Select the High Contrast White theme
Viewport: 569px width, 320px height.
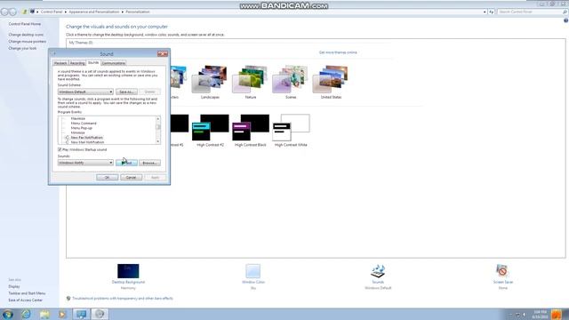click(291, 131)
